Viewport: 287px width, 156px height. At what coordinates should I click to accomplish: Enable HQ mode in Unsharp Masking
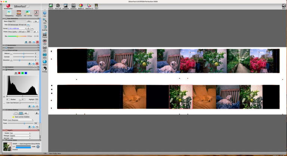coord(26,113)
